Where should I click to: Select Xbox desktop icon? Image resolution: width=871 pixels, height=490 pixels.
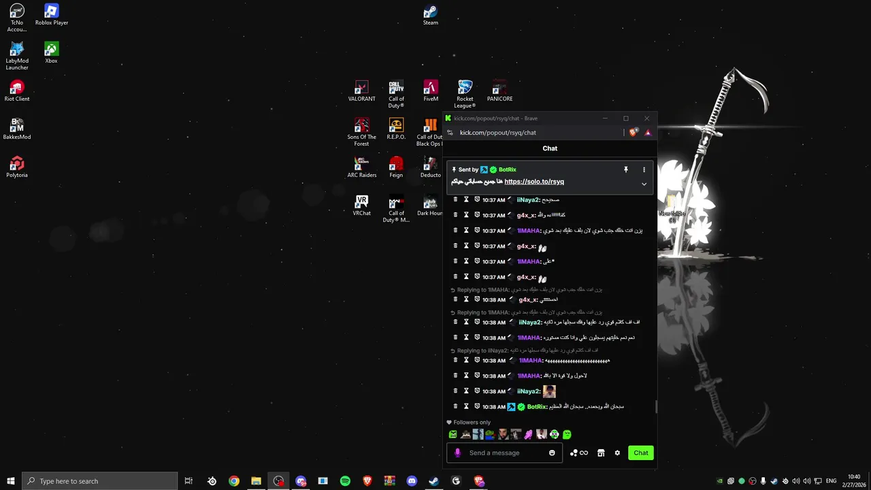point(52,53)
